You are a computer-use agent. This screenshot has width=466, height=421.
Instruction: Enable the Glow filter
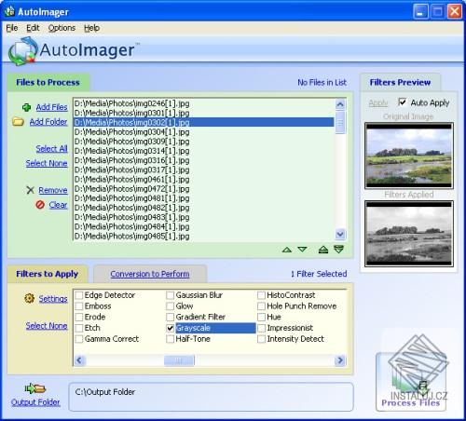[x=171, y=306]
